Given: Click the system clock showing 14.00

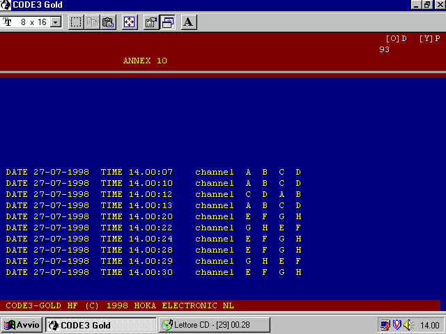Looking at the screenshot, I should pyautogui.click(x=429, y=325).
